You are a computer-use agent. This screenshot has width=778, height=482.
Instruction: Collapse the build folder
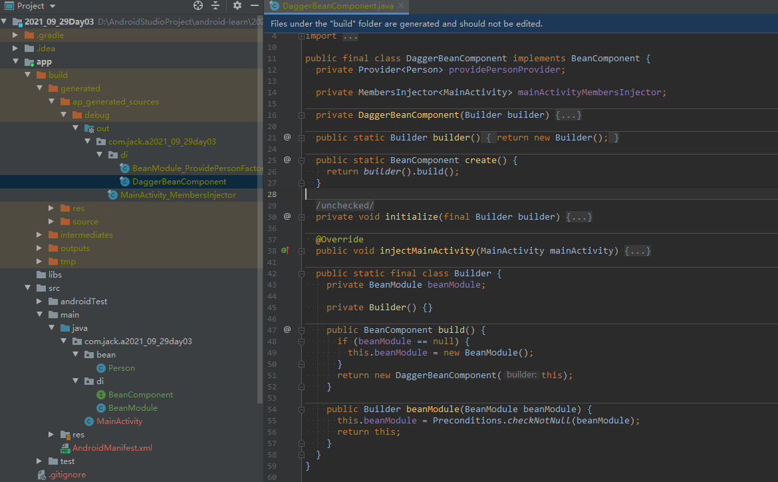click(28, 75)
